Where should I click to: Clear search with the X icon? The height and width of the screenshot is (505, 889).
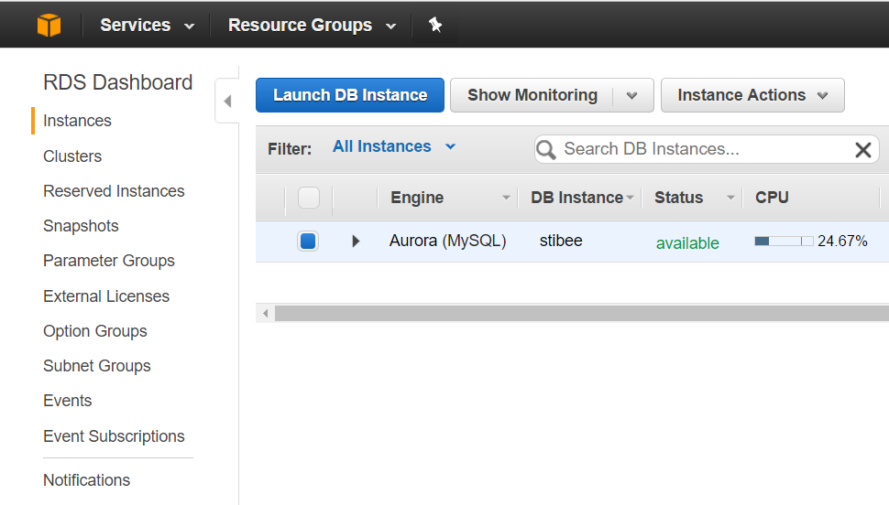coord(863,150)
